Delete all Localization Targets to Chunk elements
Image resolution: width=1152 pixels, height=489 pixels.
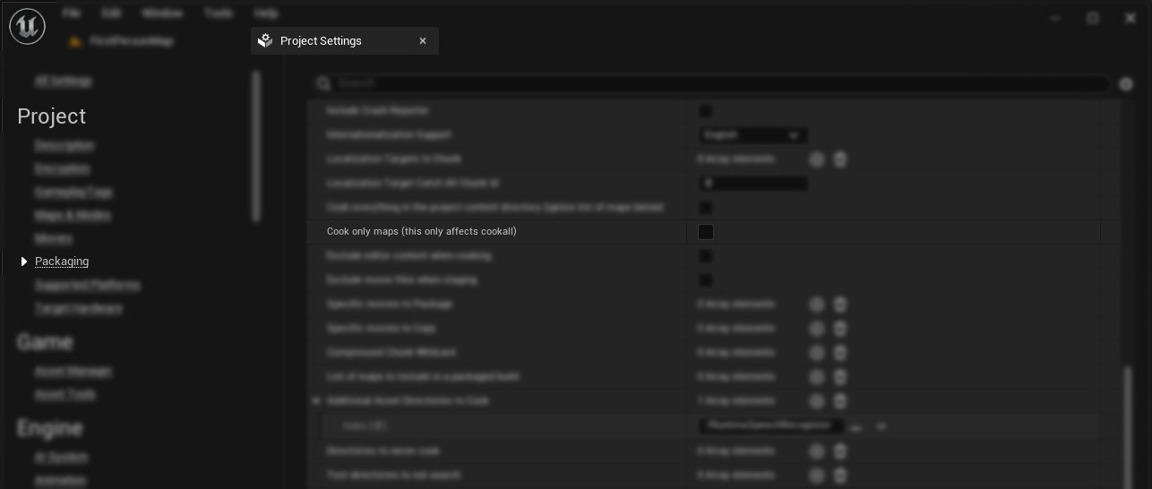(840, 159)
